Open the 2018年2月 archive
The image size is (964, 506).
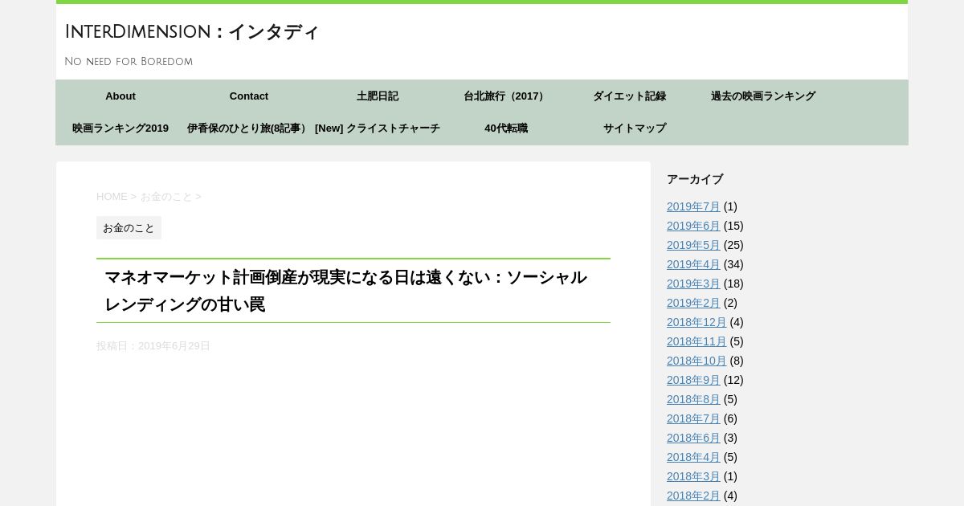[693, 496]
